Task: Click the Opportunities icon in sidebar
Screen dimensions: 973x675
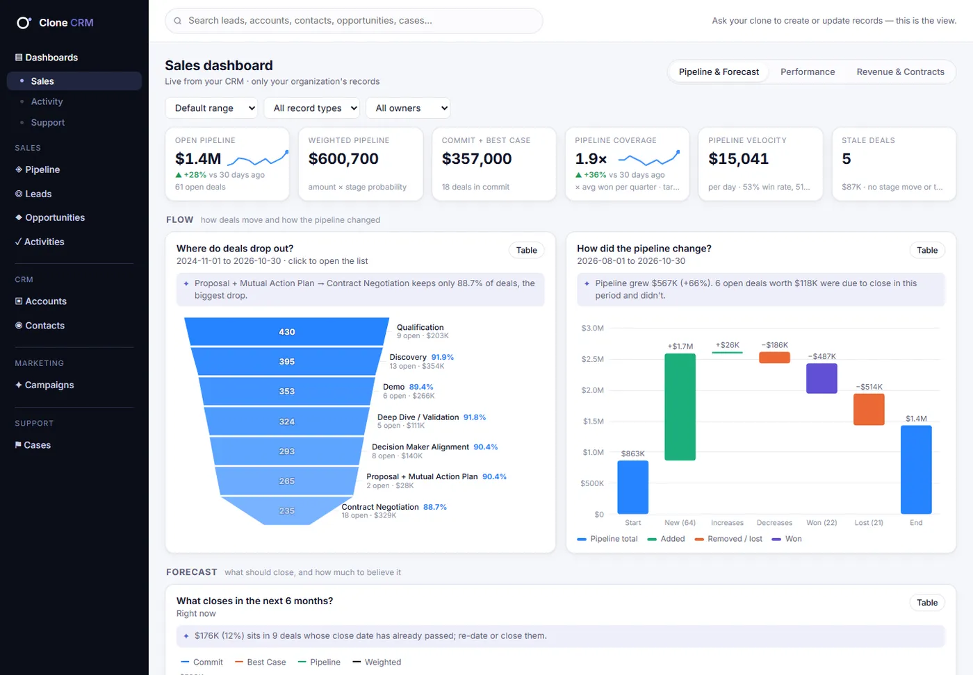Action: click(19, 217)
